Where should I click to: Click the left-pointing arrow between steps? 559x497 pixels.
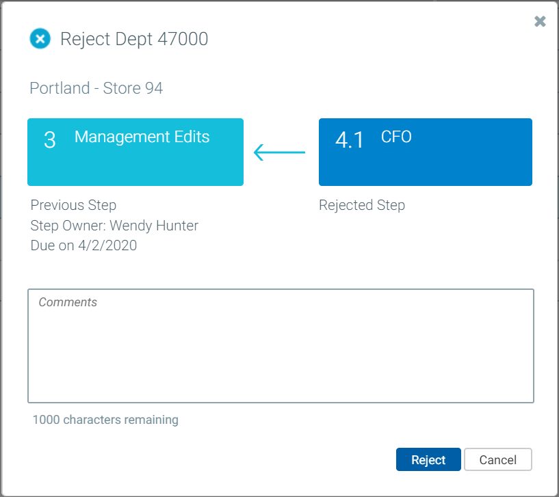[x=279, y=152]
